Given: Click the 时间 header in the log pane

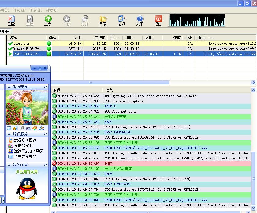Looking at the screenshot, I should coord(77,90).
